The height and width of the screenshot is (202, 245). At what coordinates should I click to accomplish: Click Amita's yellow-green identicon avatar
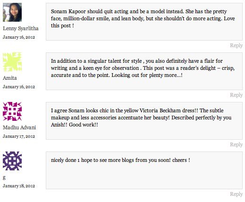click(x=12, y=62)
